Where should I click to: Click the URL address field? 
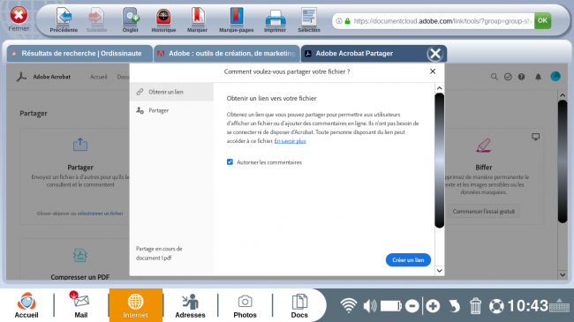442,21
